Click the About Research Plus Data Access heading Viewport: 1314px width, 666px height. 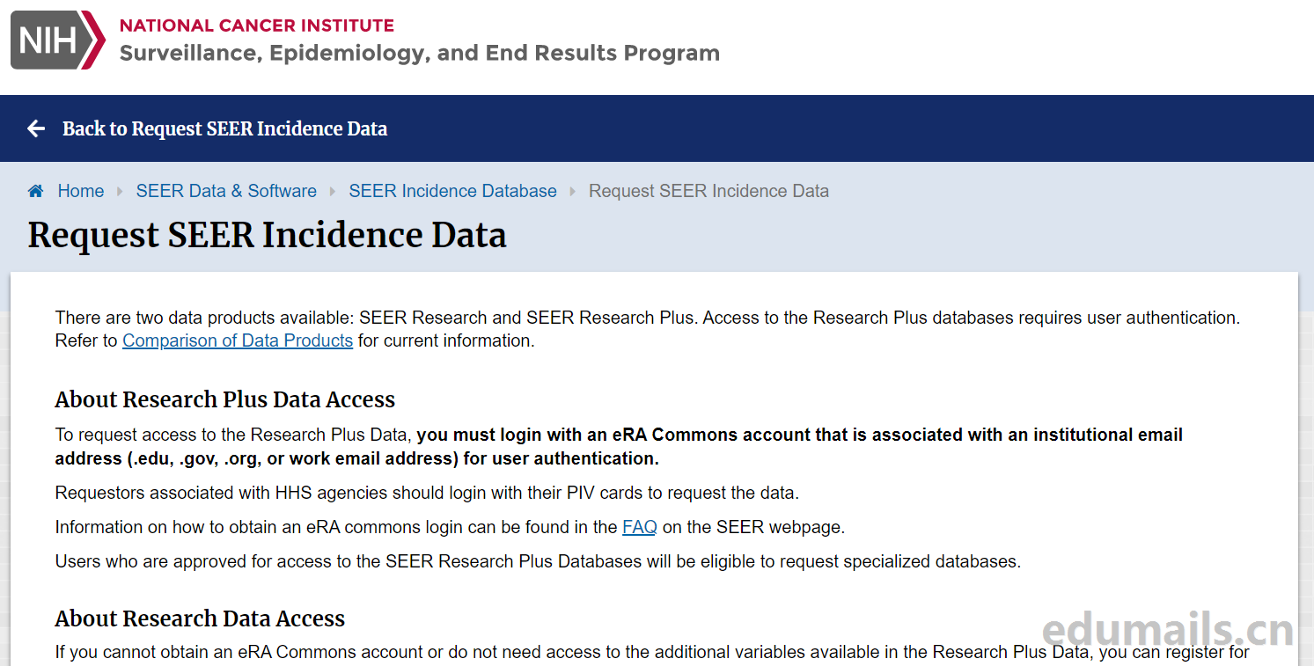click(224, 399)
